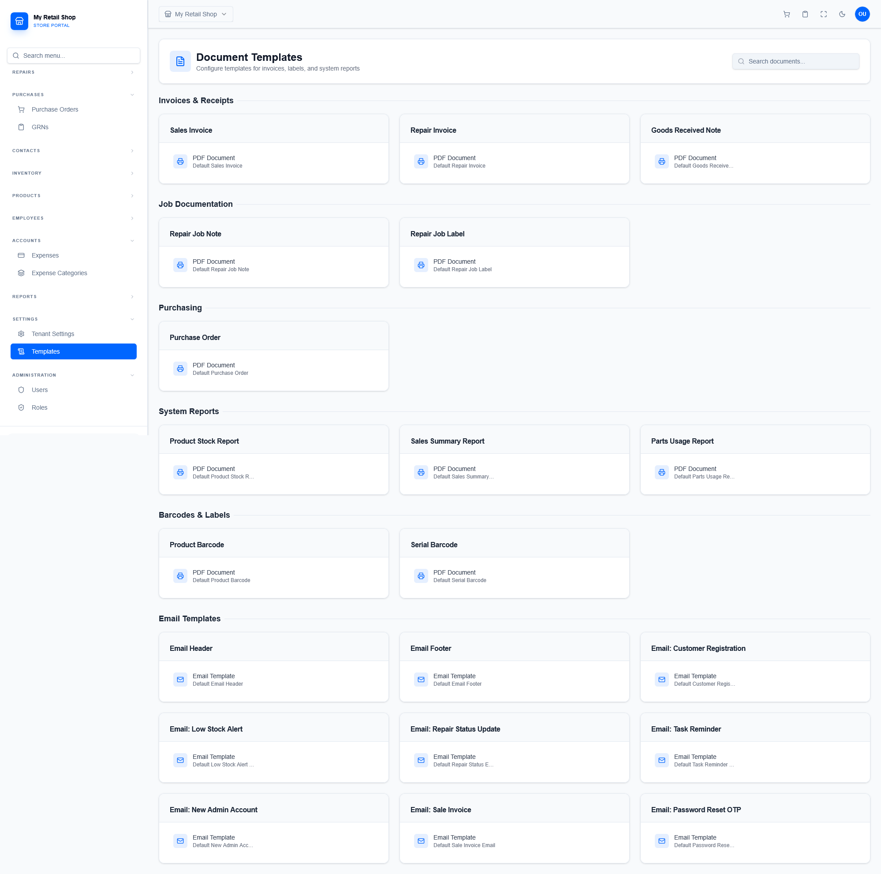Open Tenant Settings in sidebar
Image resolution: width=881 pixels, height=874 pixels.
click(73, 334)
